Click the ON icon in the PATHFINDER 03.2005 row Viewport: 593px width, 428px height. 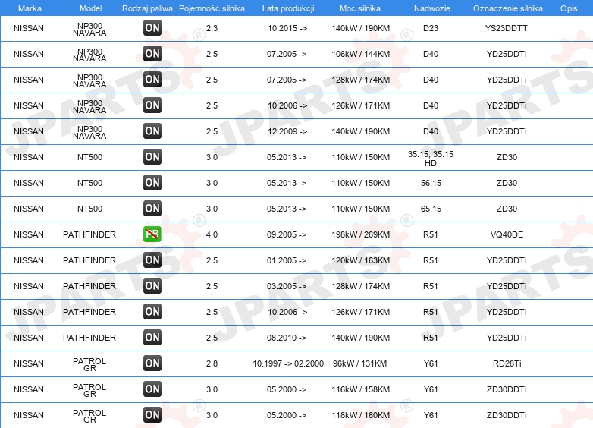coord(152,285)
